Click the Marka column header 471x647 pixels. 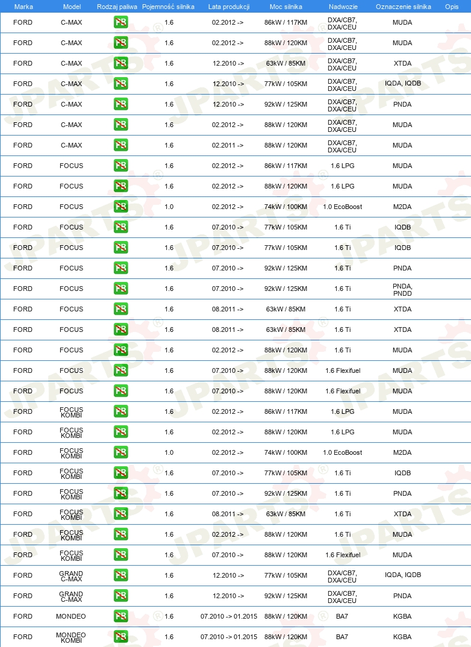click(23, 7)
